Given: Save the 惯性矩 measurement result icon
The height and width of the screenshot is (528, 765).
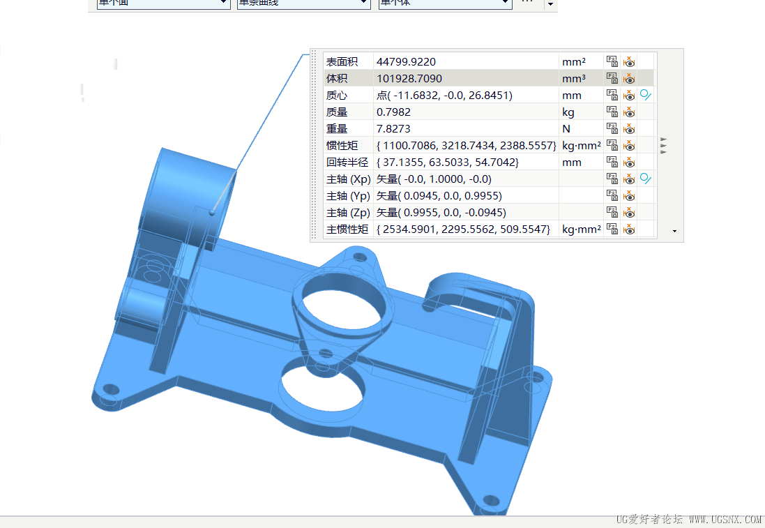Looking at the screenshot, I should tap(612, 145).
